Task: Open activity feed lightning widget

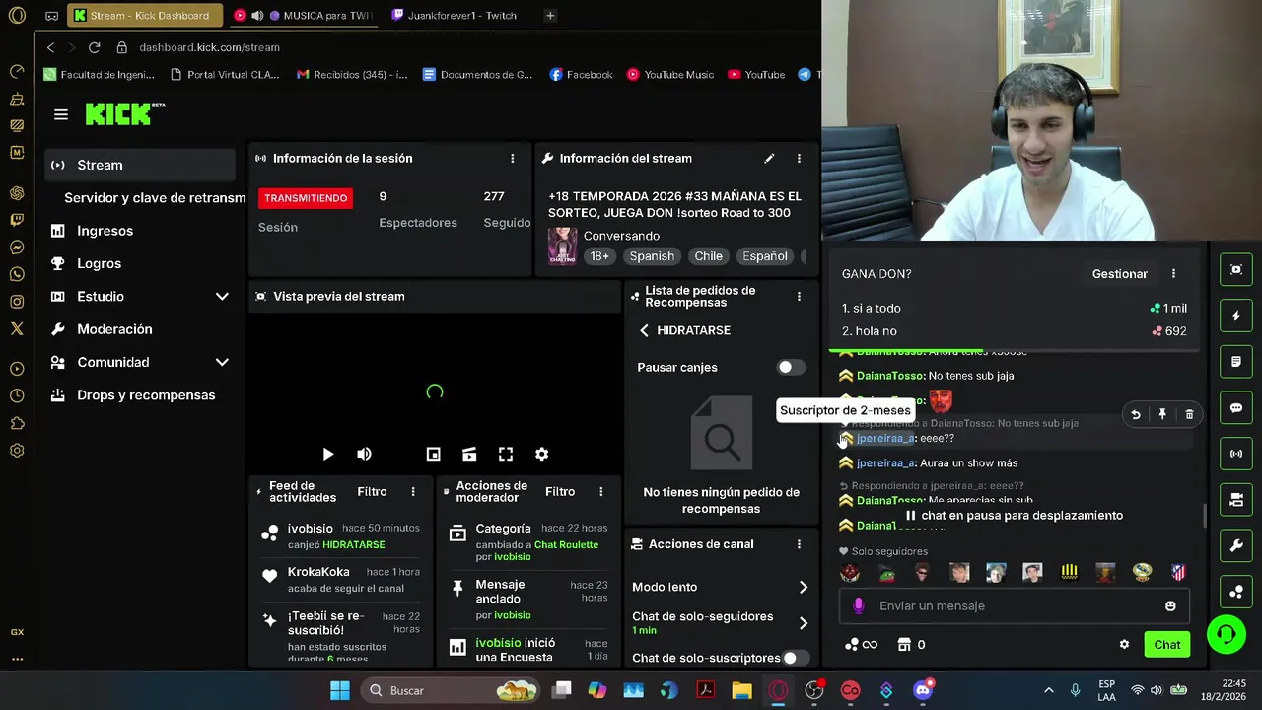Action: click(1236, 316)
